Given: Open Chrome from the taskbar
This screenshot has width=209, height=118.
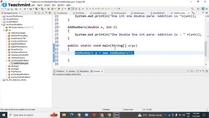Looking at the screenshot, I should click(x=109, y=115).
